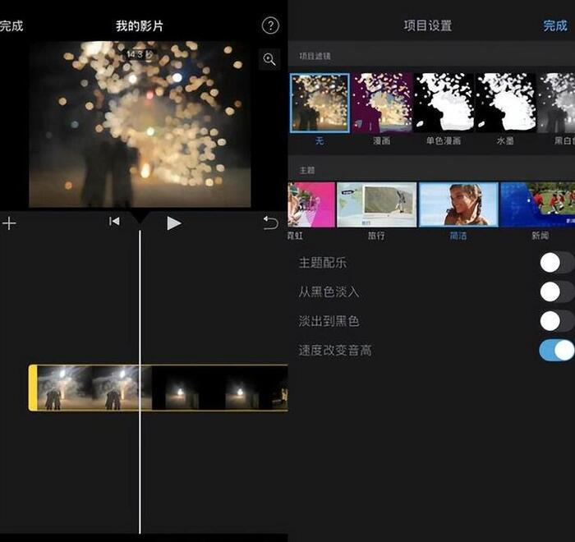The height and width of the screenshot is (542, 575).
Task: Apply the 水墨 ink filter
Action: coord(506,103)
